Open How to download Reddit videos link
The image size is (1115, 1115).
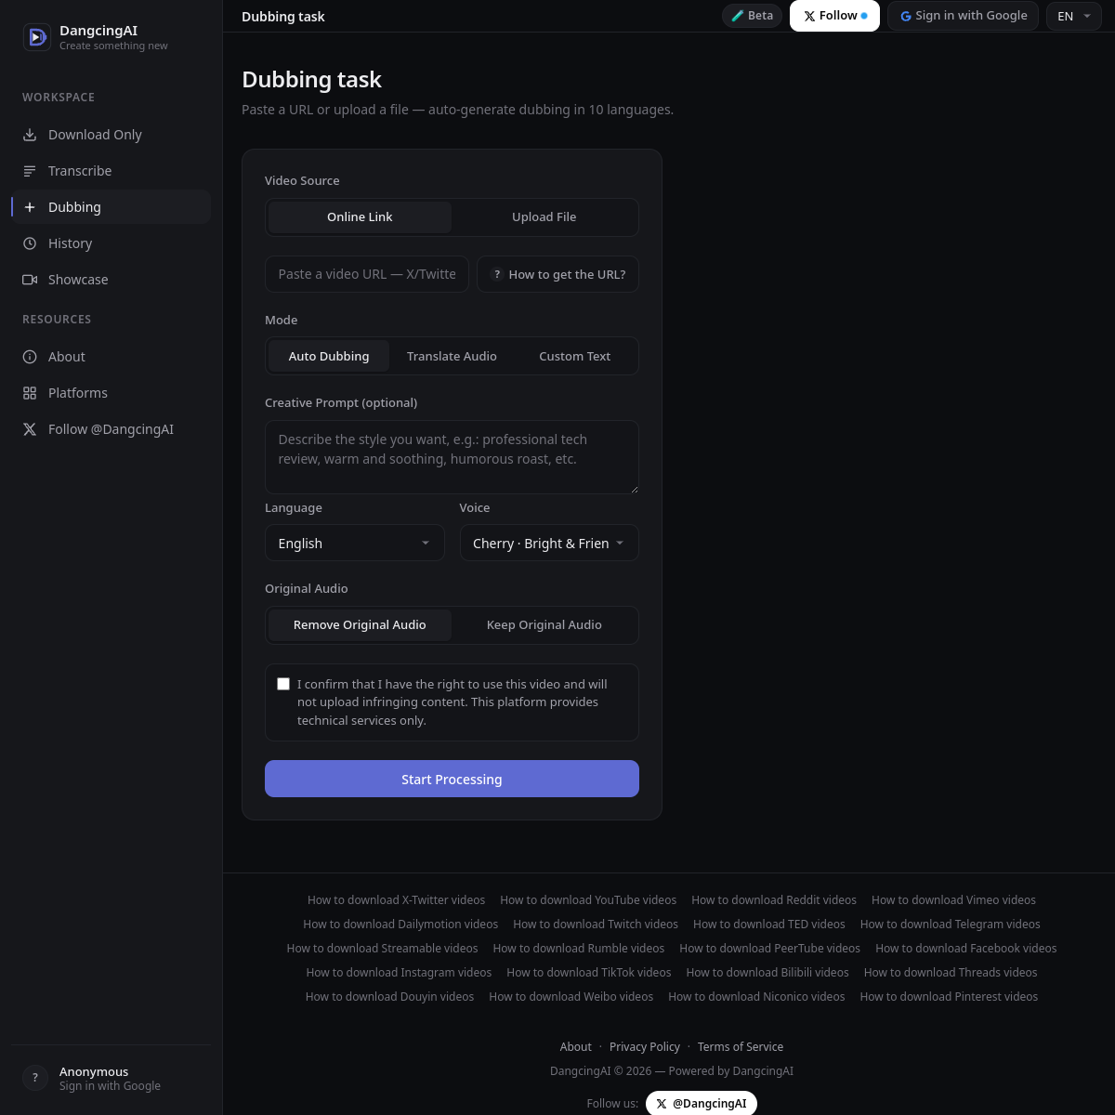774,899
